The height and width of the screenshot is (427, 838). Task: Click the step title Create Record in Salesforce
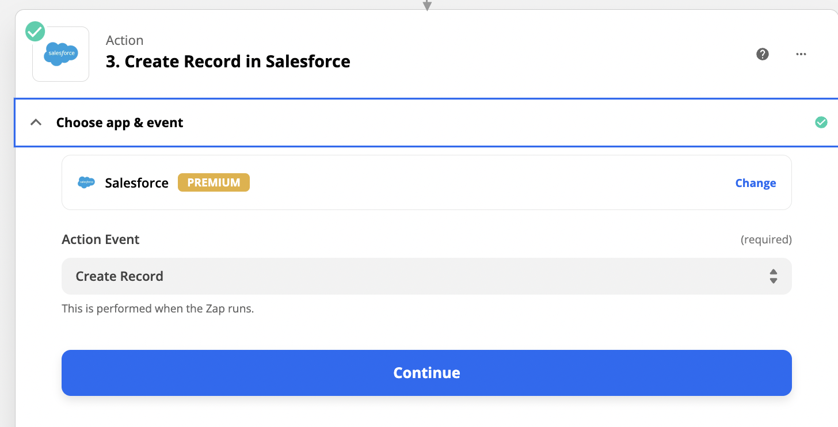point(228,61)
